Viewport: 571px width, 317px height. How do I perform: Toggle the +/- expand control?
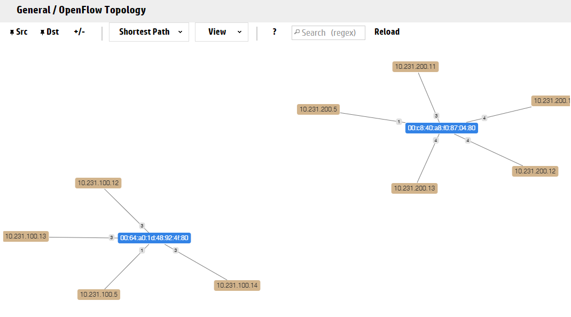80,31
